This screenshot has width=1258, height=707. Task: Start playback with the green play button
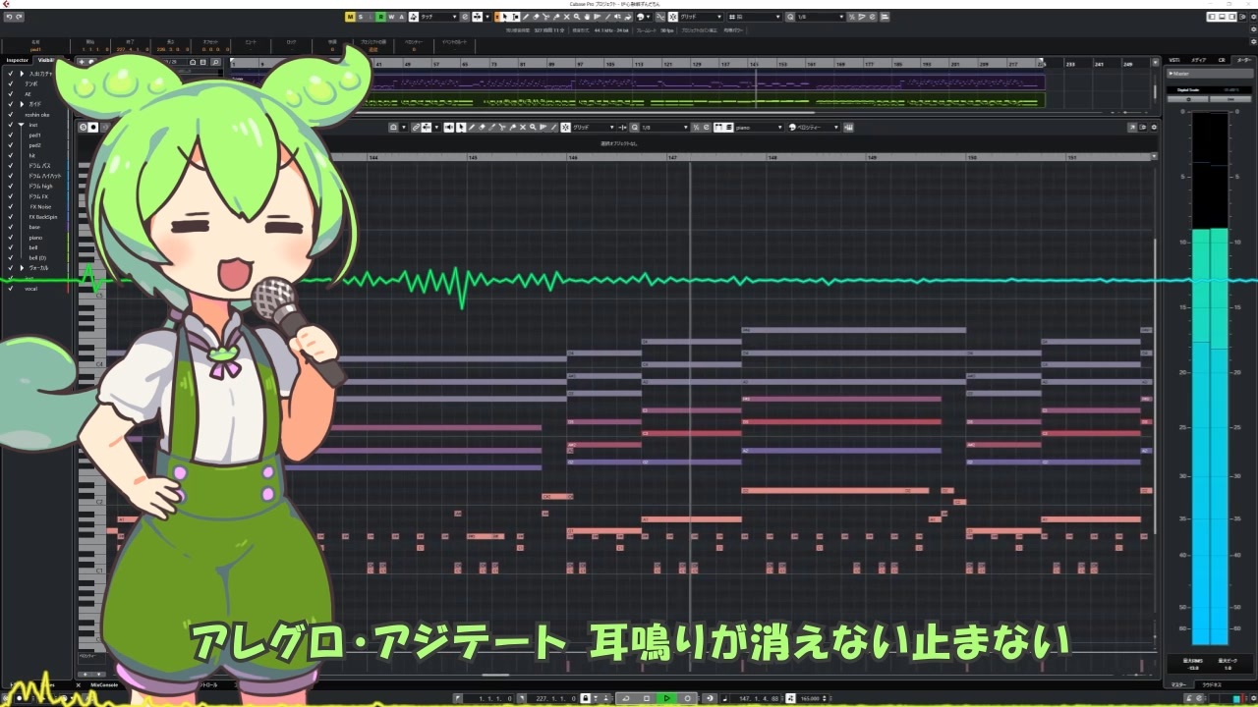click(x=666, y=698)
